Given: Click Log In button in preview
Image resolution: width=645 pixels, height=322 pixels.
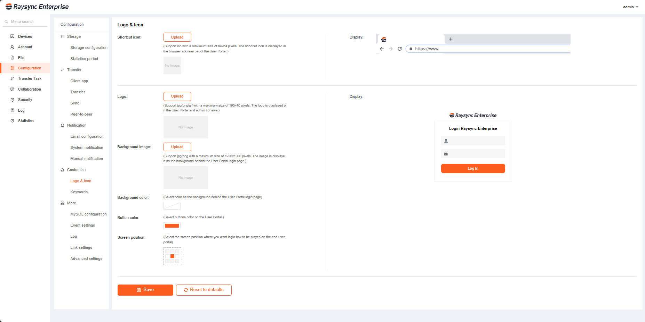Looking at the screenshot, I should (x=473, y=168).
